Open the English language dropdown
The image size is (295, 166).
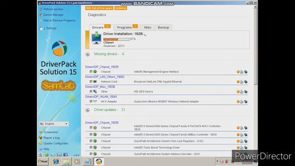tap(54, 124)
